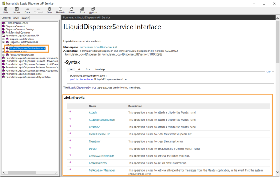Open the ClearDispenseList method link
This screenshot has width=280, height=179.
tap(99, 134)
